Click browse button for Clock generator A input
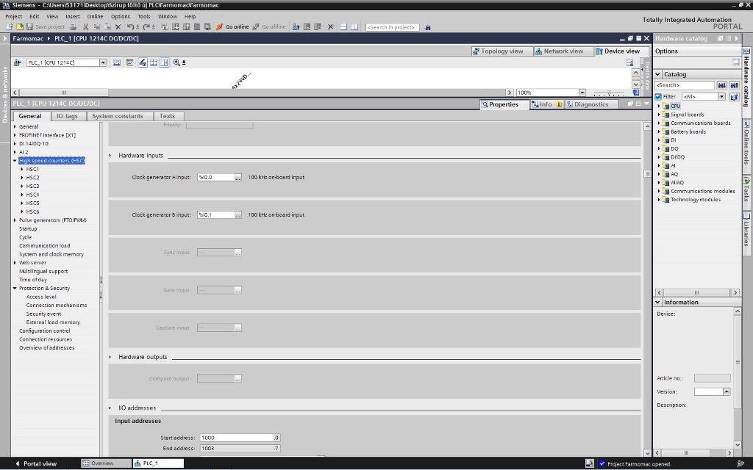Screen dimensions: 753x470 (x=238, y=178)
